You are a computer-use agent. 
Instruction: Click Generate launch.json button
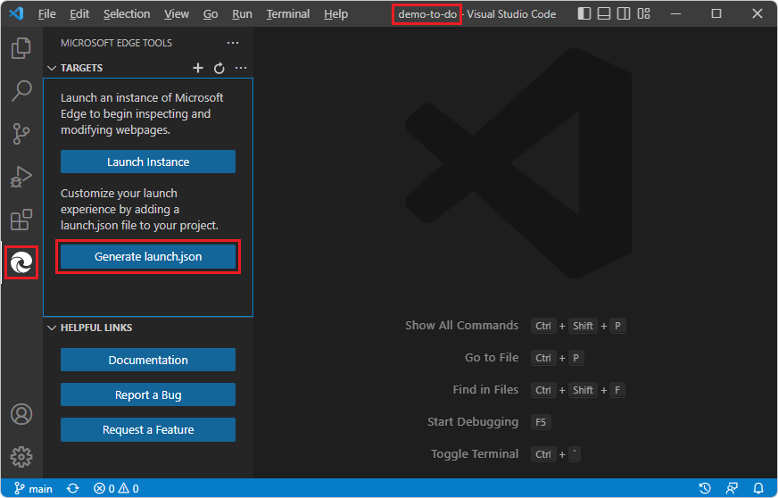[148, 257]
